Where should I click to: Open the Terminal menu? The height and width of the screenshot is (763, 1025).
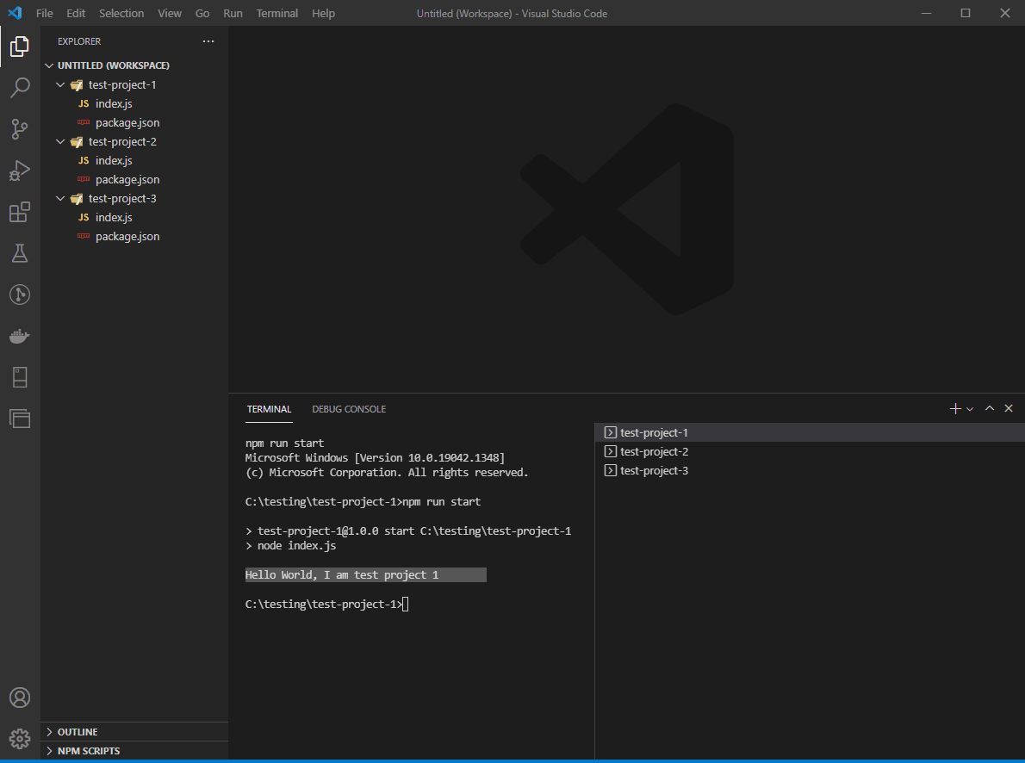click(x=277, y=13)
